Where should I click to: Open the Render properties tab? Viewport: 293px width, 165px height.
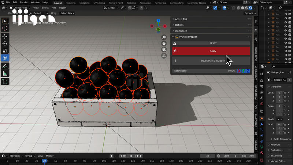262,81
